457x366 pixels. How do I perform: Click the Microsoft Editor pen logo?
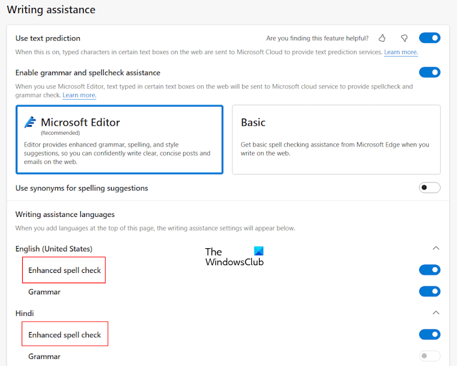click(30, 122)
